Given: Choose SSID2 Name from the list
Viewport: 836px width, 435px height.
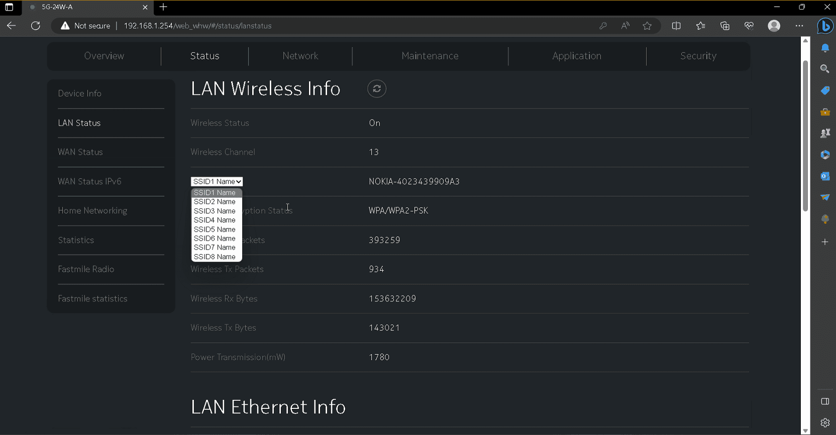Looking at the screenshot, I should point(215,202).
